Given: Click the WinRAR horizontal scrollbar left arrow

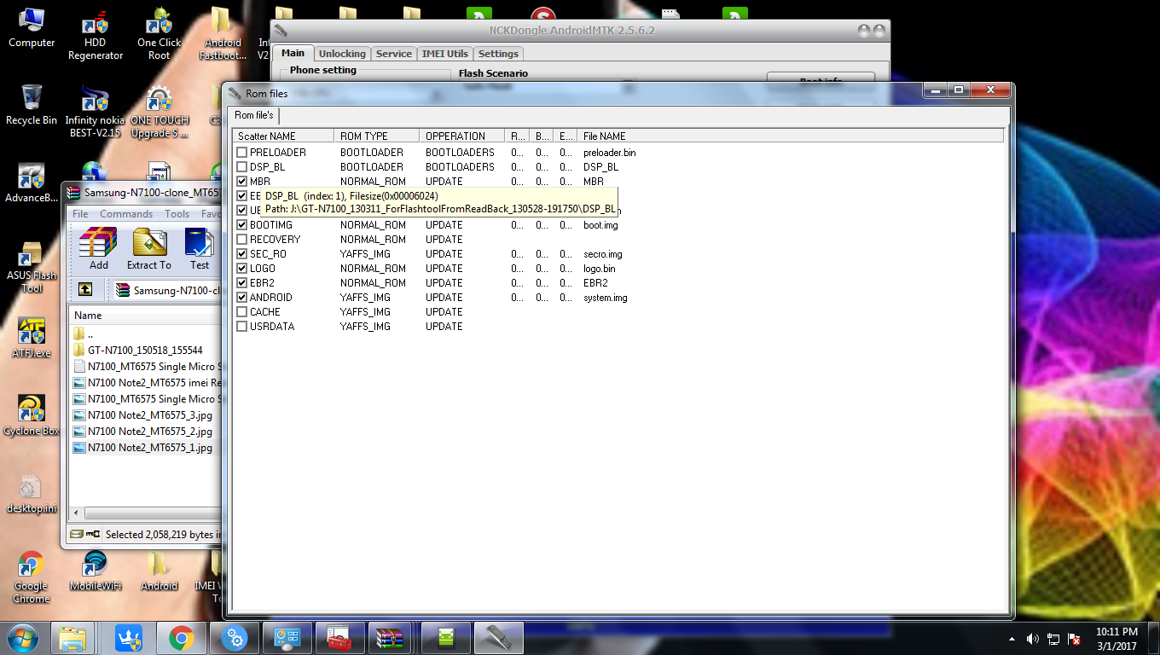Looking at the screenshot, I should 76,513.
